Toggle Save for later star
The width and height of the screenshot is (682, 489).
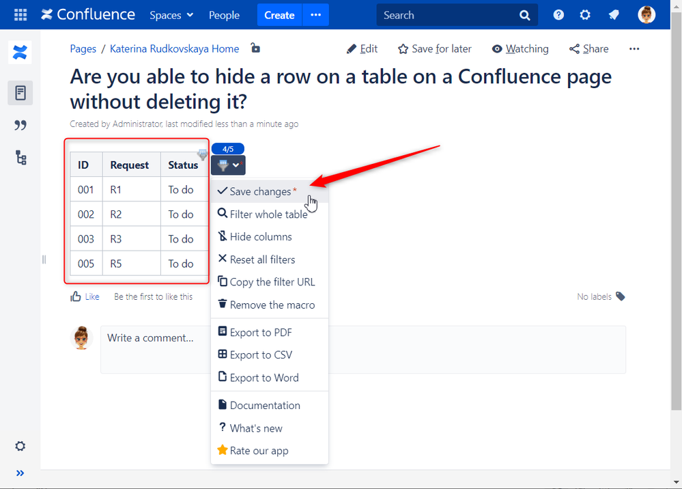(434, 48)
